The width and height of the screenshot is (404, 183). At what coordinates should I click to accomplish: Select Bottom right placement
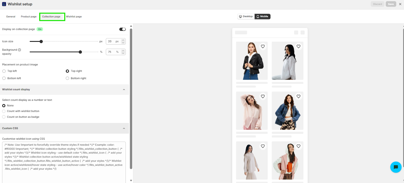pos(67,78)
